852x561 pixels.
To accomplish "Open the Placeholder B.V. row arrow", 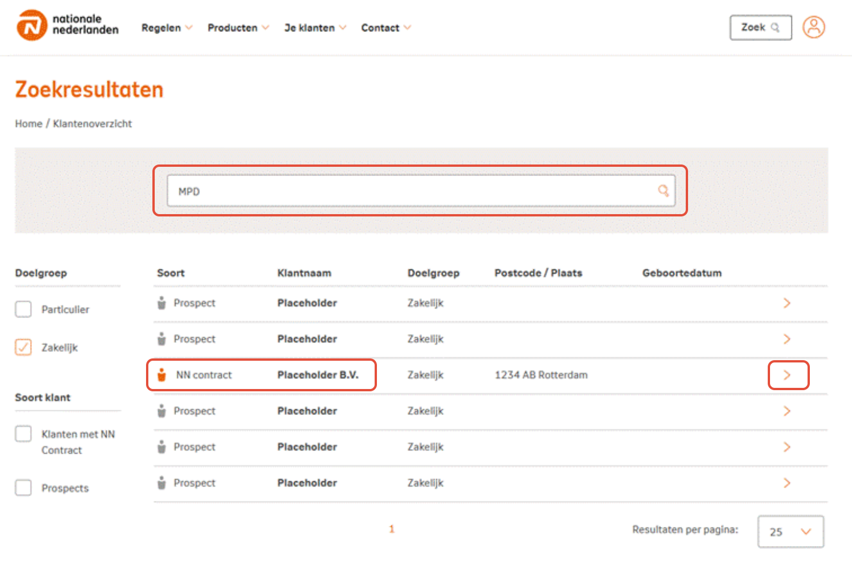I will point(787,375).
